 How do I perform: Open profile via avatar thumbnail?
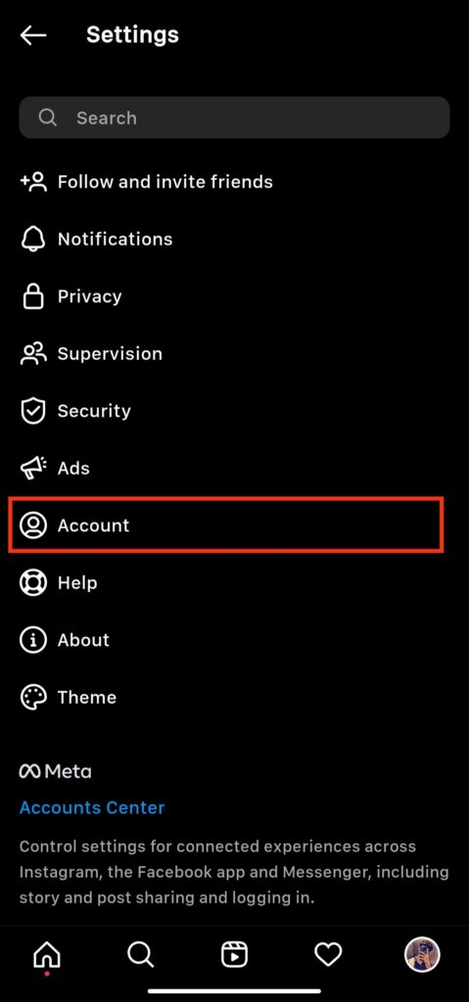[422, 955]
